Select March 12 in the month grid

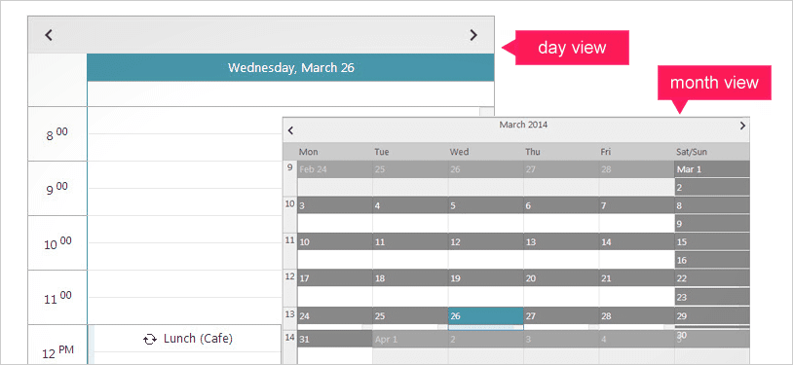click(485, 242)
